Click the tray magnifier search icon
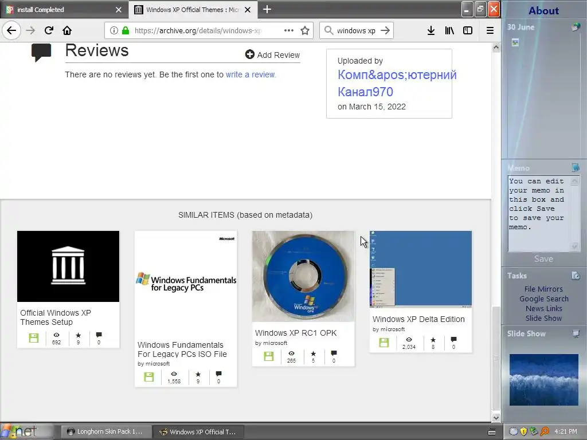 coord(545,431)
